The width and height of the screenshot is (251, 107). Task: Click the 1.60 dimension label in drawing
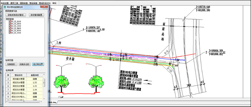coord(59,43)
